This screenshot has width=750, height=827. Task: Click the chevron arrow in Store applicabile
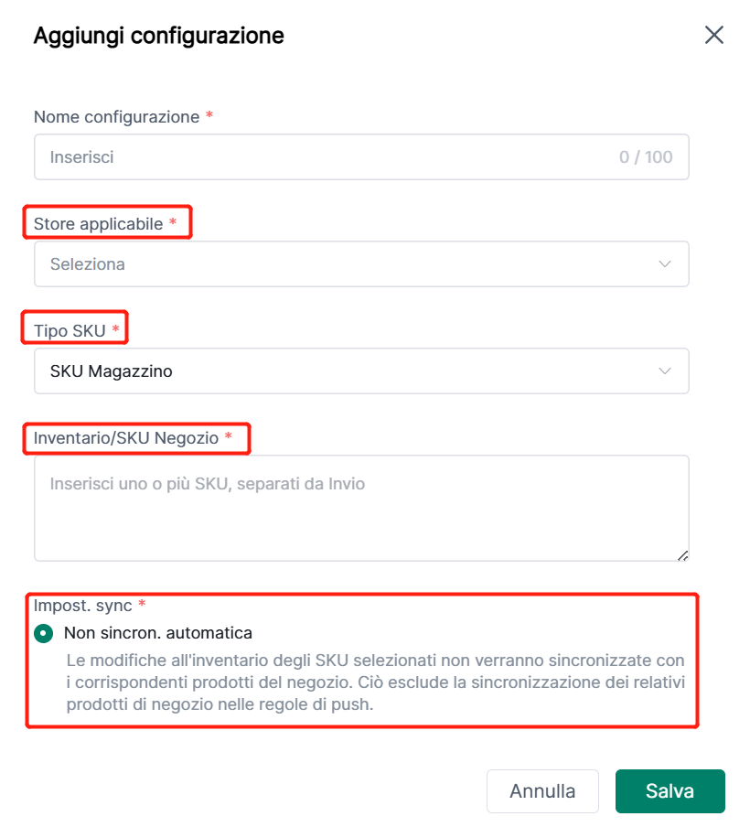click(665, 264)
